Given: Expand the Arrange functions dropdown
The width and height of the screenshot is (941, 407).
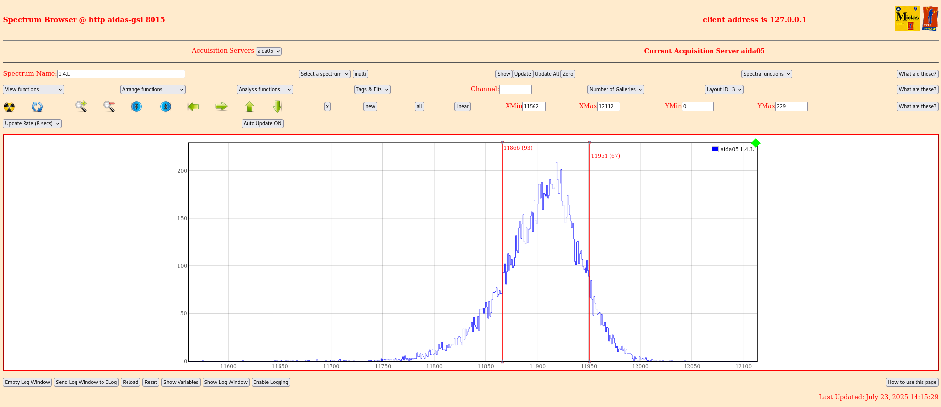Looking at the screenshot, I should 153,89.
